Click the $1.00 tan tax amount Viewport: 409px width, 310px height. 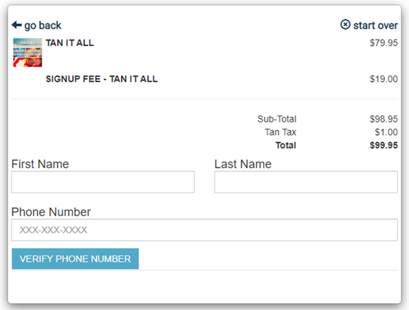tap(387, 132)
